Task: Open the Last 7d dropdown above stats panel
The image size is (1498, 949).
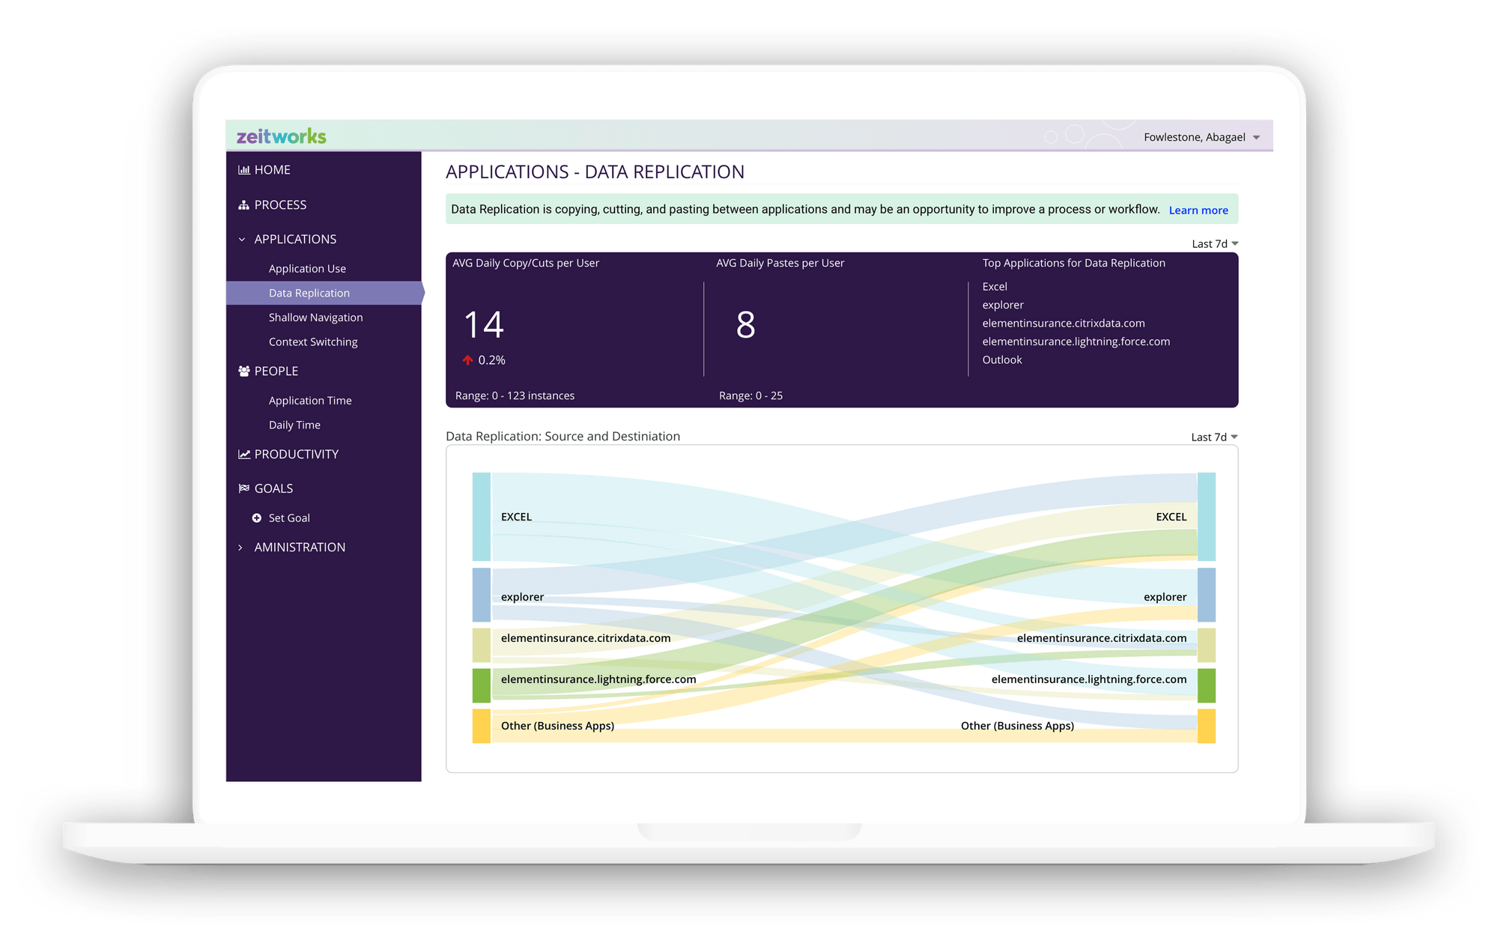Action: point(1215,244)
